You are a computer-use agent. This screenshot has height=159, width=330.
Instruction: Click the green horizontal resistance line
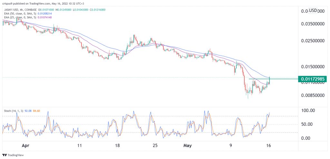[273, 79]
